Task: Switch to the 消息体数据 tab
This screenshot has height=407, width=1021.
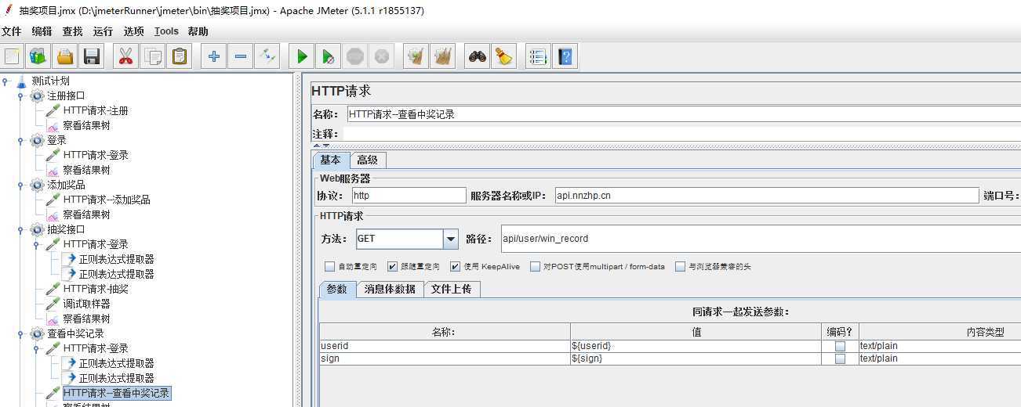Action: pos(390,289)
